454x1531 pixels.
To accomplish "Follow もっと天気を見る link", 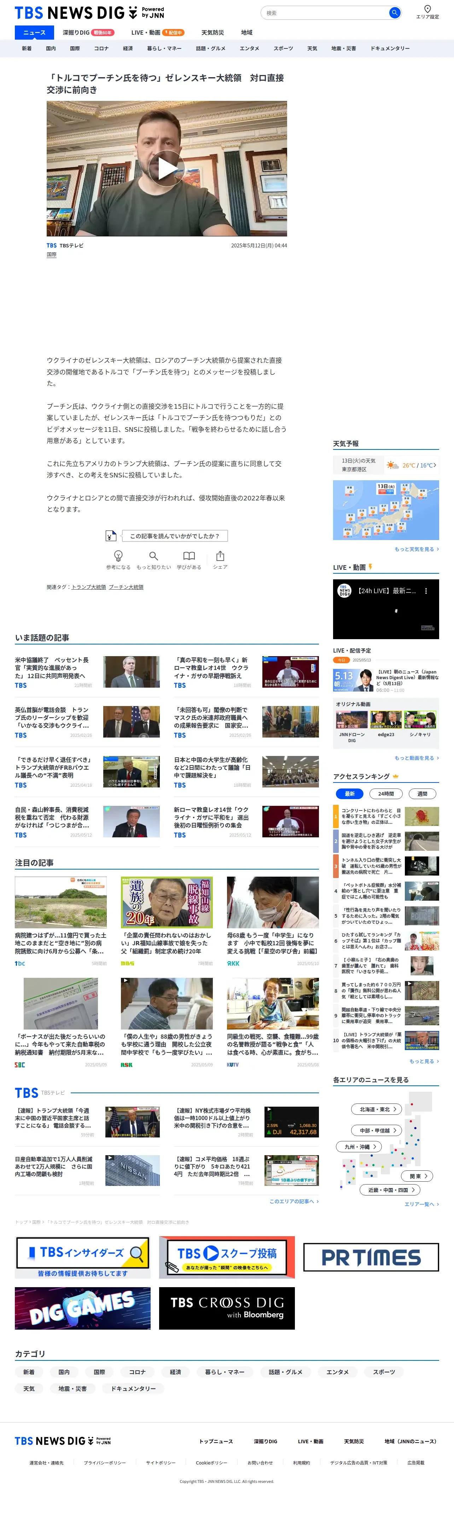I will click(x=417, y=549).
